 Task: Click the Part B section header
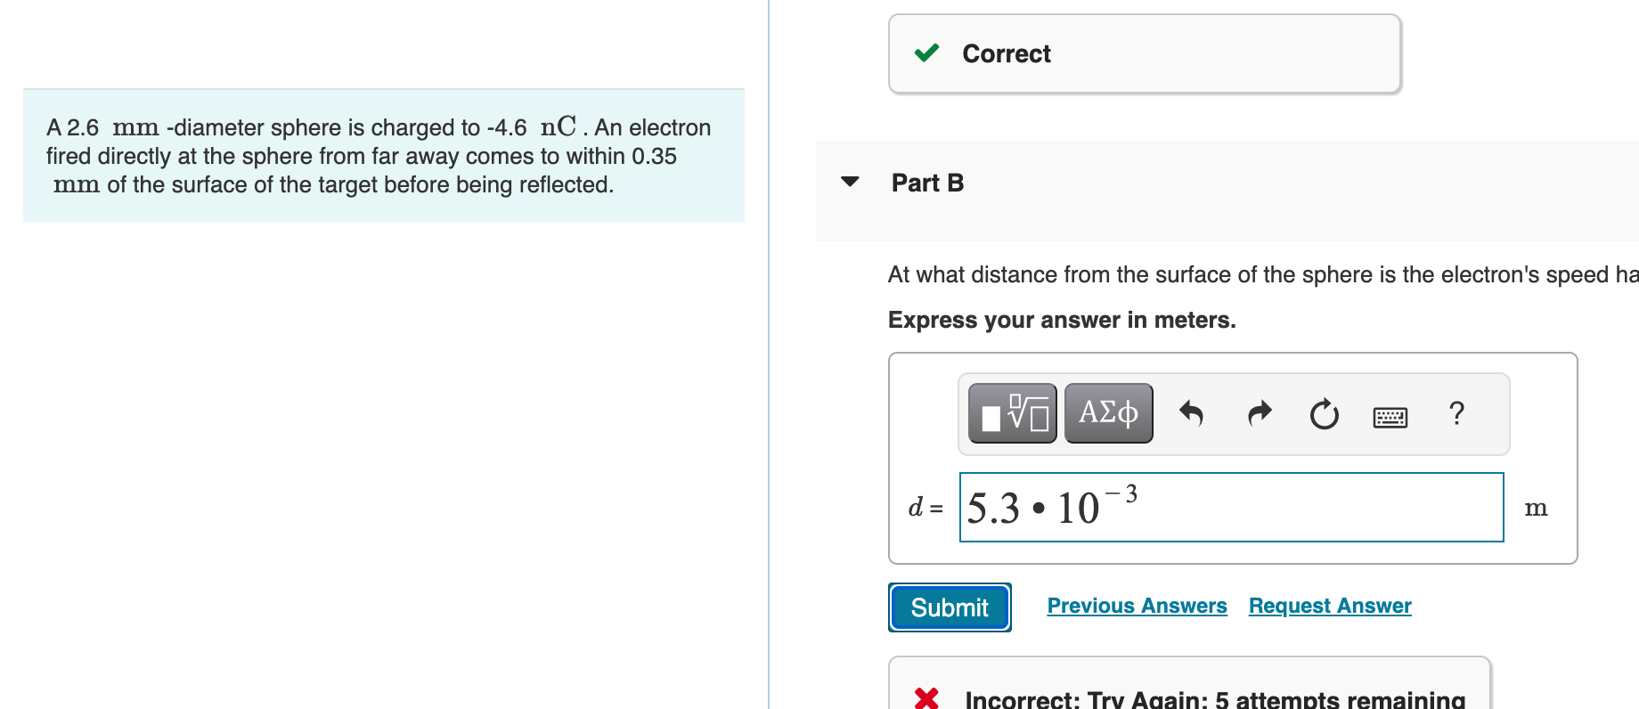[x=927, y=183]
